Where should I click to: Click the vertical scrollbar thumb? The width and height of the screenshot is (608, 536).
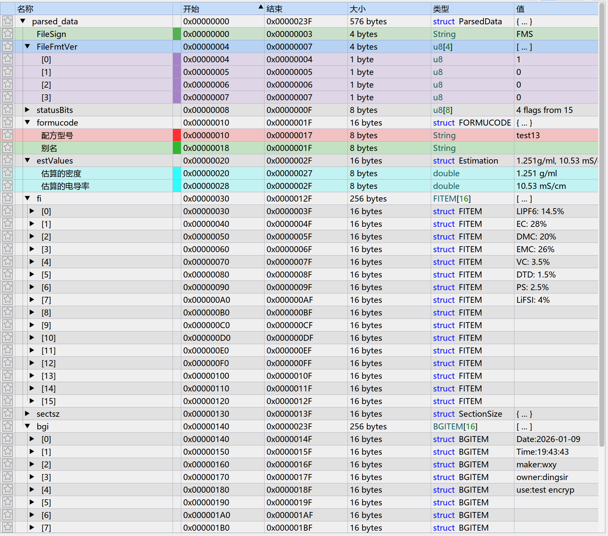tap(602, 225)
